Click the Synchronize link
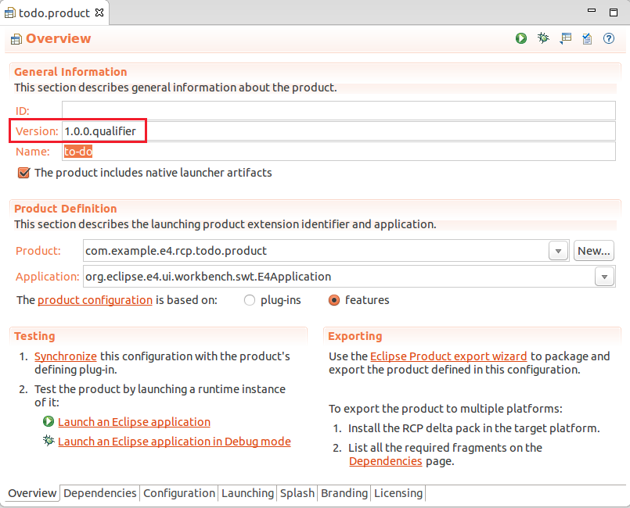This screenshot has width=630, height=508. pos(66,356)
